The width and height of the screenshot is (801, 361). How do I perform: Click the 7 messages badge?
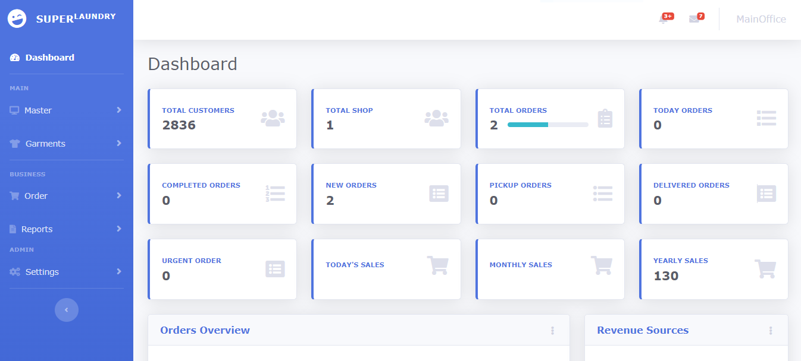coord(700,16)
